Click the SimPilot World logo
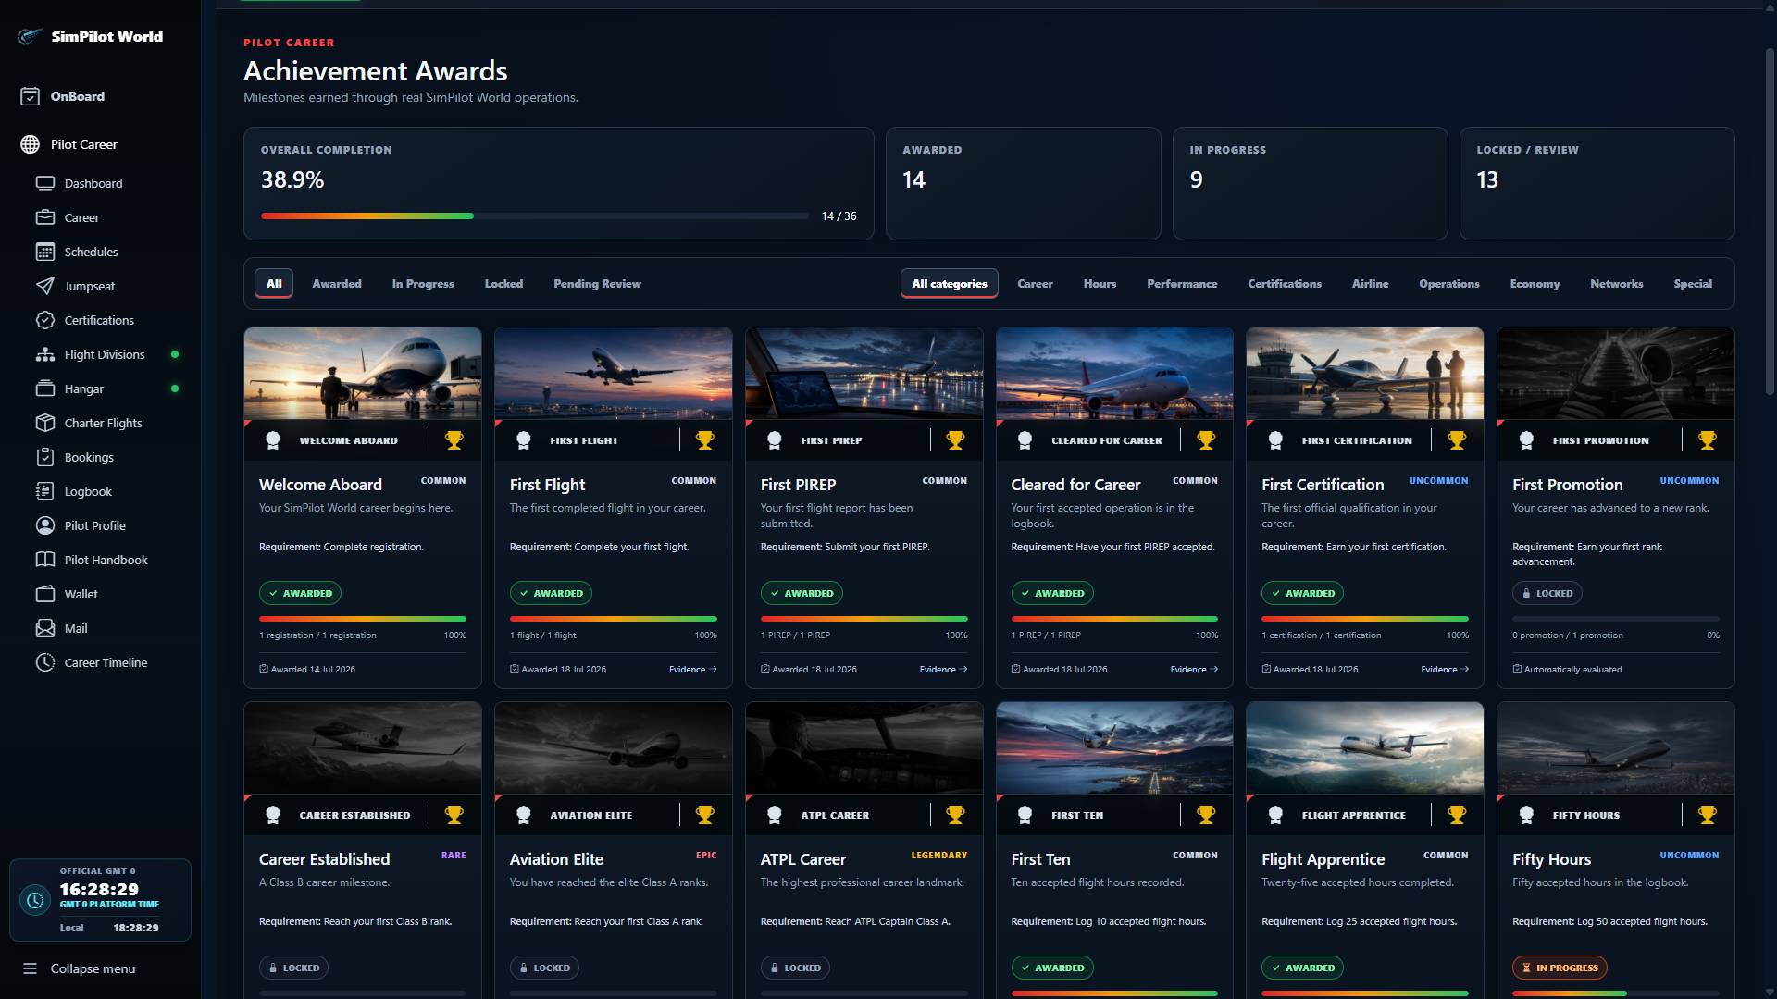Screen dimensions: 1777x999 90,36
